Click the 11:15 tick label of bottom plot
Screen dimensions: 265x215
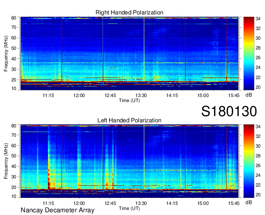click(48, 203)
